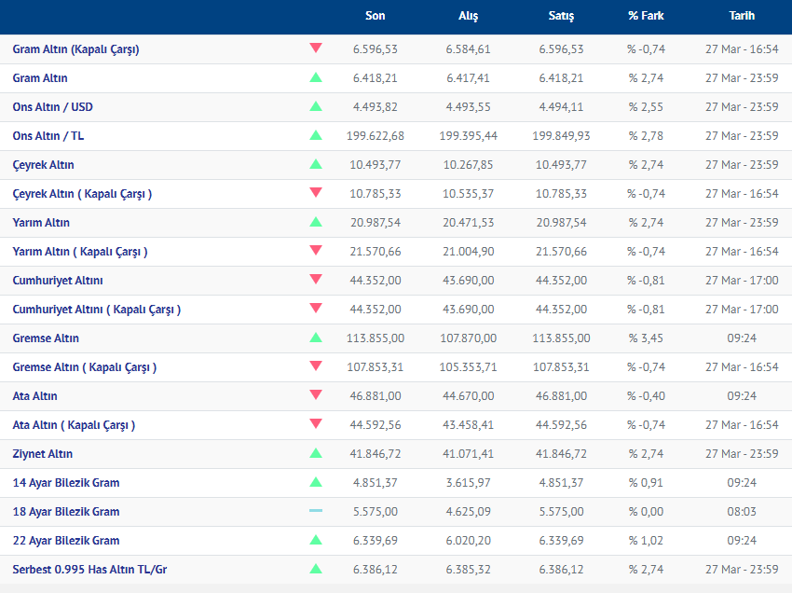792x593 pixels.
Task: Click the red down arrow for Yarım Altın (Kapalı Çarşı)
Action: pos(316,251)
